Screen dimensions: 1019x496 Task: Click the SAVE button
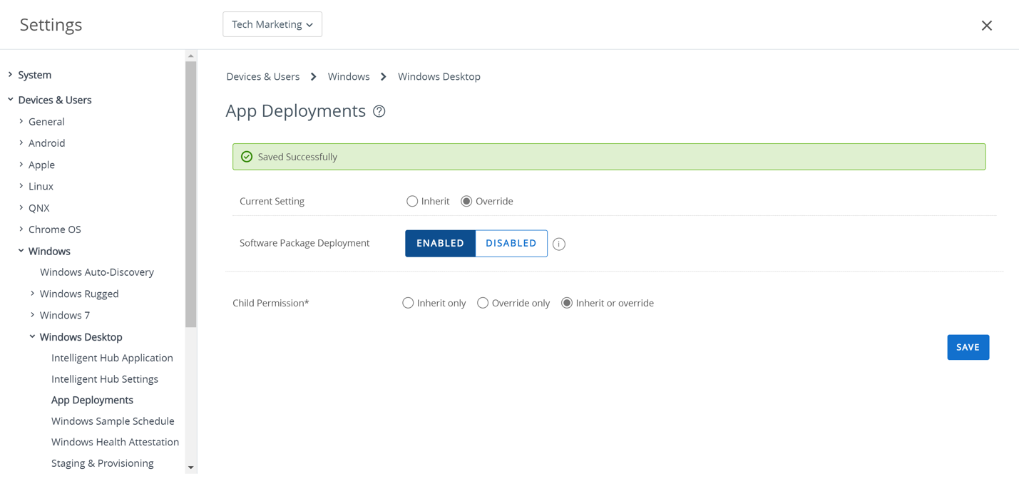pyautogui.click(x=968, y=347)
